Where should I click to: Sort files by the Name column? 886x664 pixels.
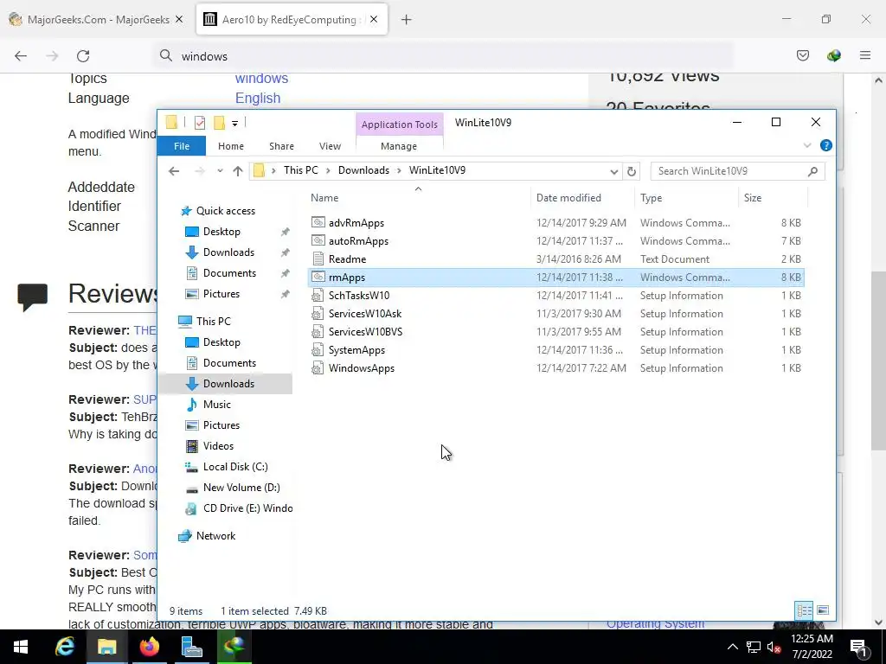[324, 198]
